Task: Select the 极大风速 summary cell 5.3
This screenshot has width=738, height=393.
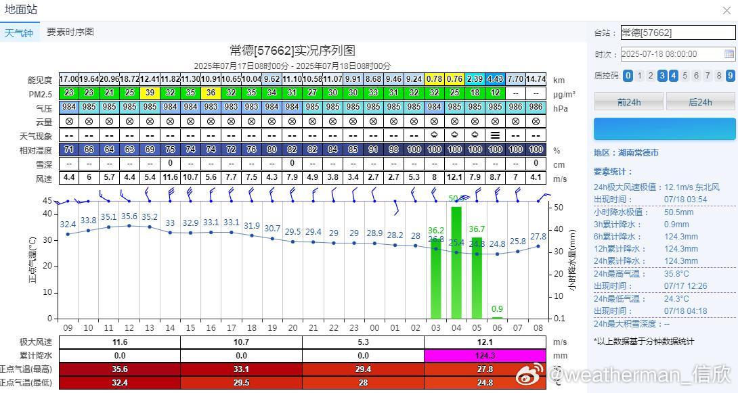Action: click(x=363, y=342)
